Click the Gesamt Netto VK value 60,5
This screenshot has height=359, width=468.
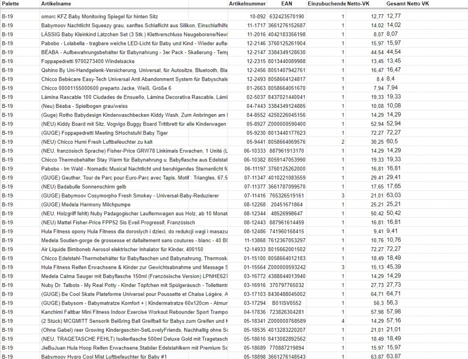(x=392, y=141)
